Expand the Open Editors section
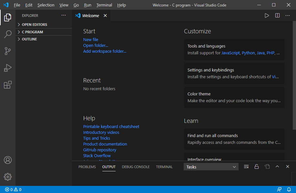296x193 pixels. tap(44, 25)
